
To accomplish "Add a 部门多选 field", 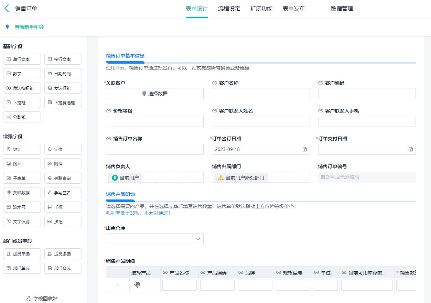I will (63, 268).
